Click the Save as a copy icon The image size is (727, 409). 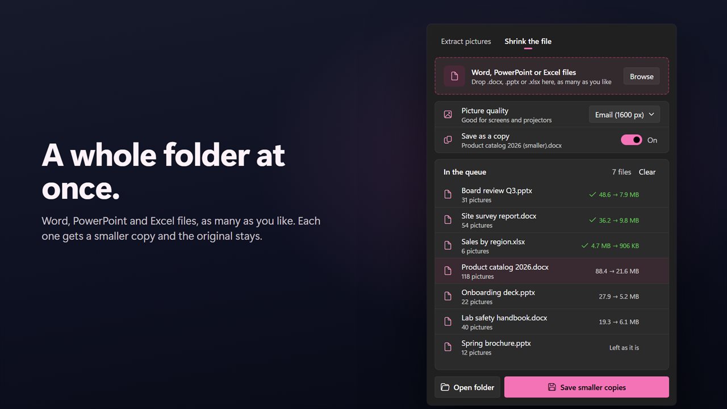click(x=448, y=140)
